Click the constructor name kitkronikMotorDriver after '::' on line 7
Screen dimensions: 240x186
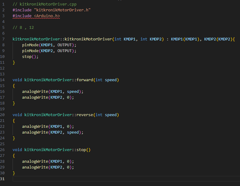(x=88, y=39)
